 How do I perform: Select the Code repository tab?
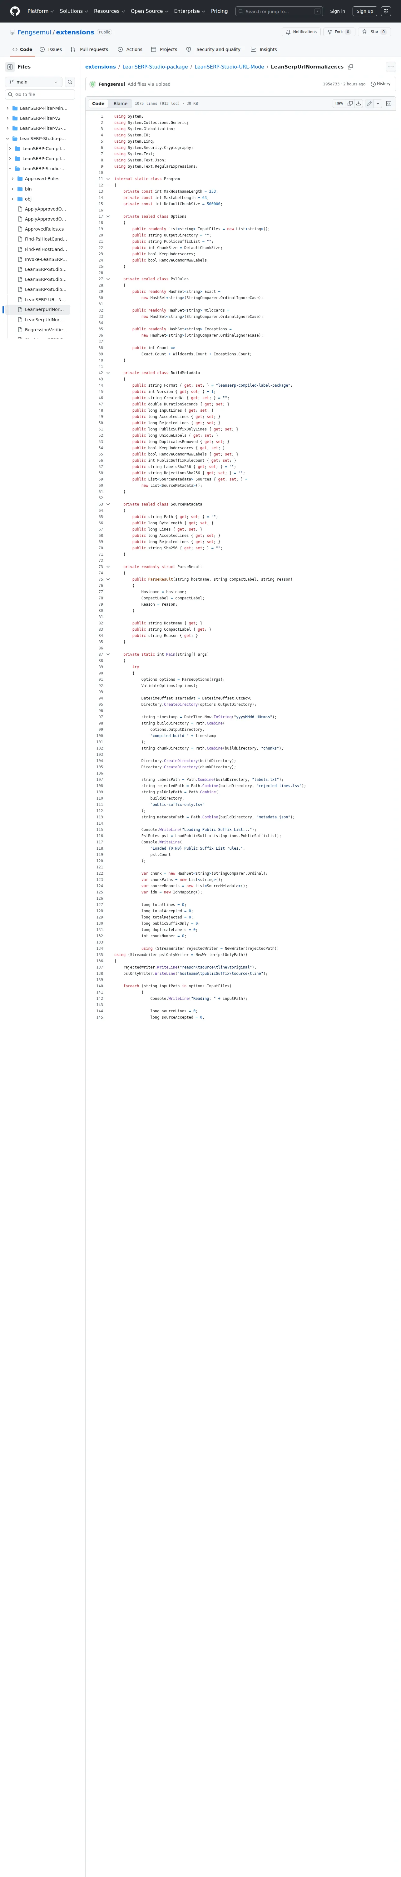tap(22, 49)
